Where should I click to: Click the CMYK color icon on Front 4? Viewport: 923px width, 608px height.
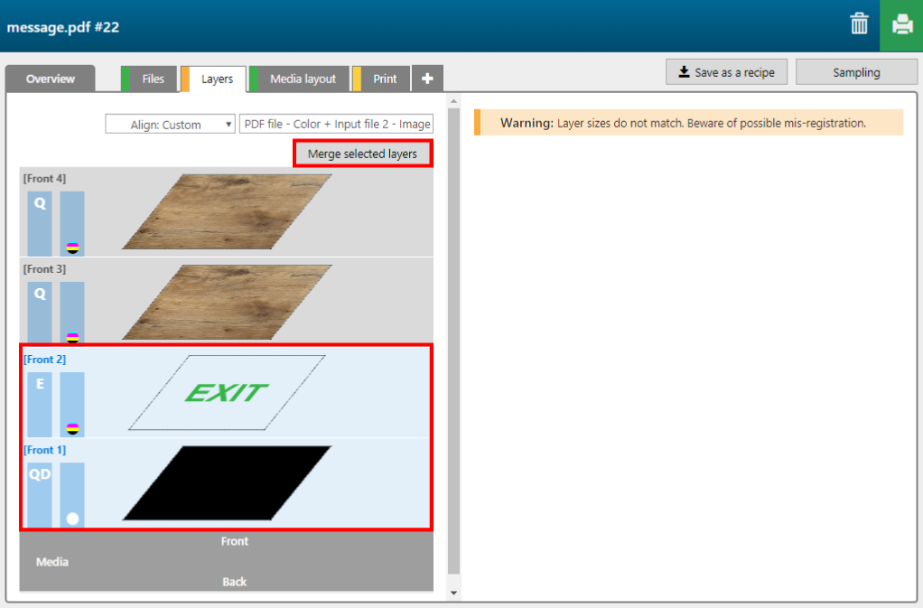pos(73,248)
